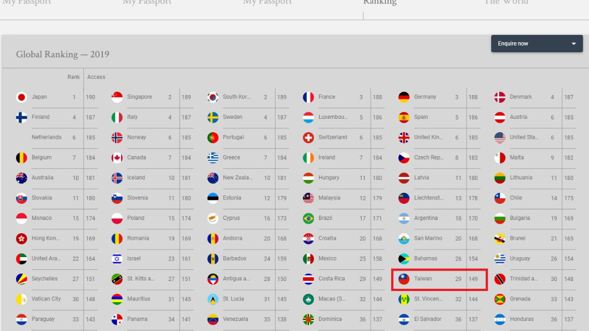Click the Seychelles flag icon
This screenshot has height=331, width=589.
(x=22, y=279)
